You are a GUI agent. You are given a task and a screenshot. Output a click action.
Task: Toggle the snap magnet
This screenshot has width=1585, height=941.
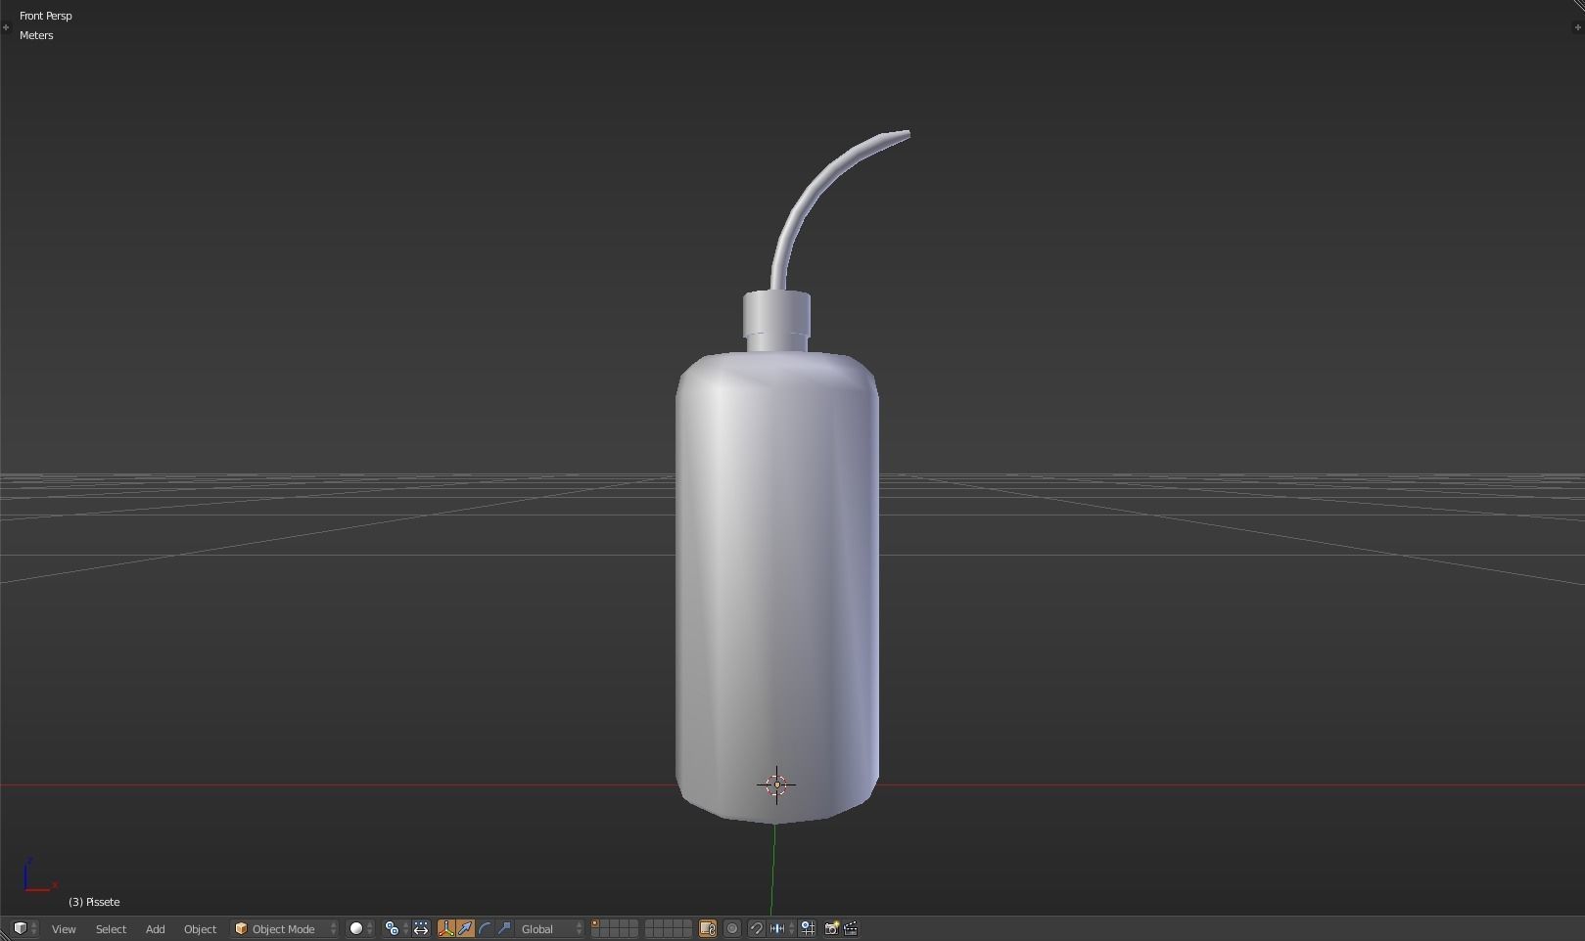[756, 928]
